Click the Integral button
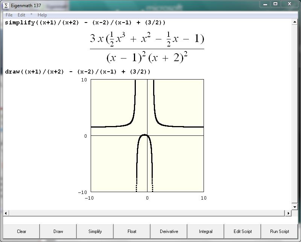Image resolution: width=301 pixels, height=242 pixels. 206,231
